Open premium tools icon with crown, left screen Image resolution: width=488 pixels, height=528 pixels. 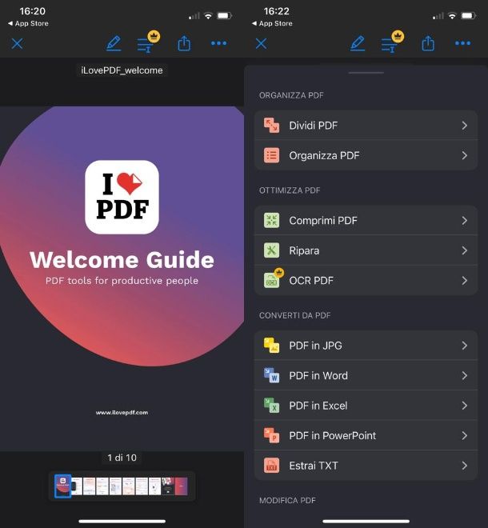148,42
